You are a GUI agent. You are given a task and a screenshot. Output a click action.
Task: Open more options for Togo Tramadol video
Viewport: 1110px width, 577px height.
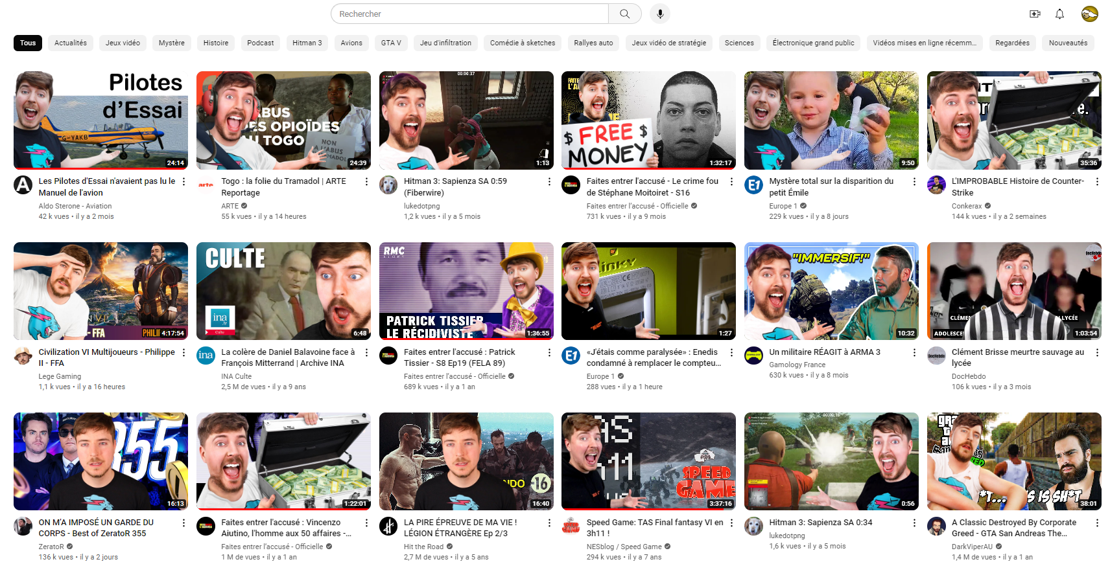click(366, 182)
